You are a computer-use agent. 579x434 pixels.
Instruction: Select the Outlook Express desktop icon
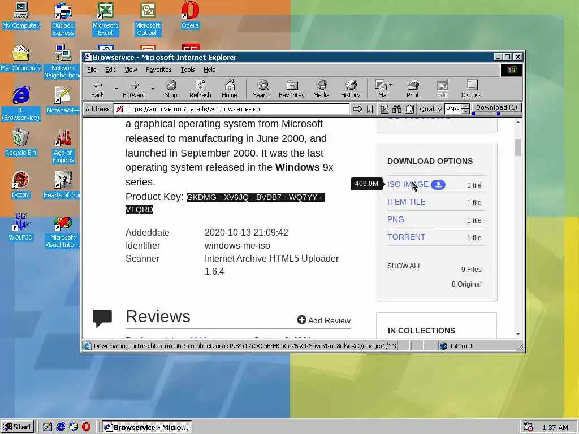pos(63,19)
